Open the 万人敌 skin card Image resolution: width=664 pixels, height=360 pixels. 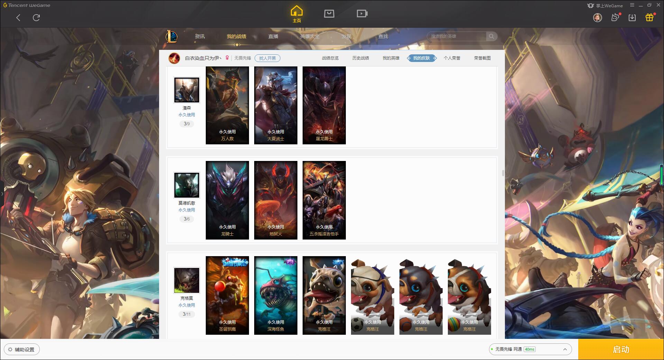tap(227, 105)
